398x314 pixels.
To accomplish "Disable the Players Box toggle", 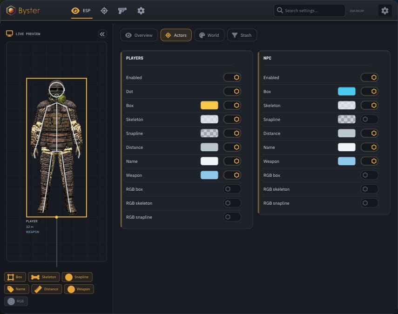I will point(232,105).
